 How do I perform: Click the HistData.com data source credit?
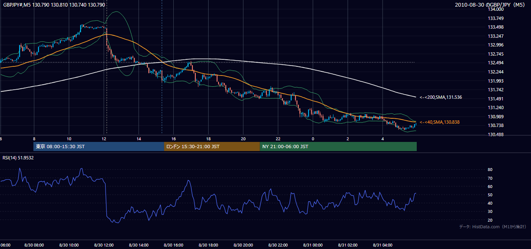pos(493,227)
